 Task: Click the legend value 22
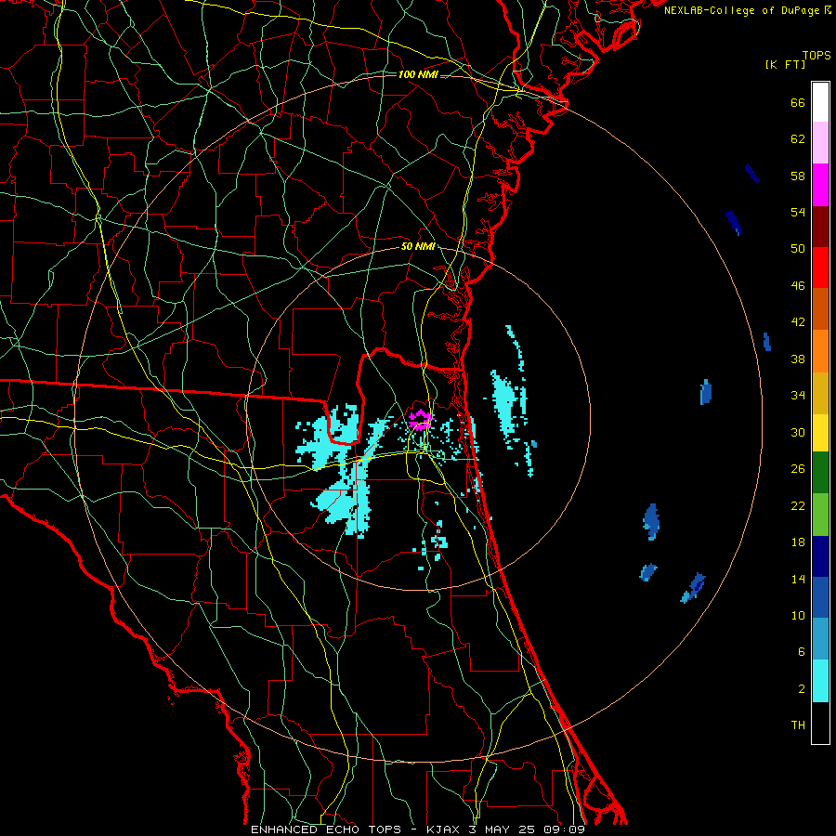click(798, 505)
